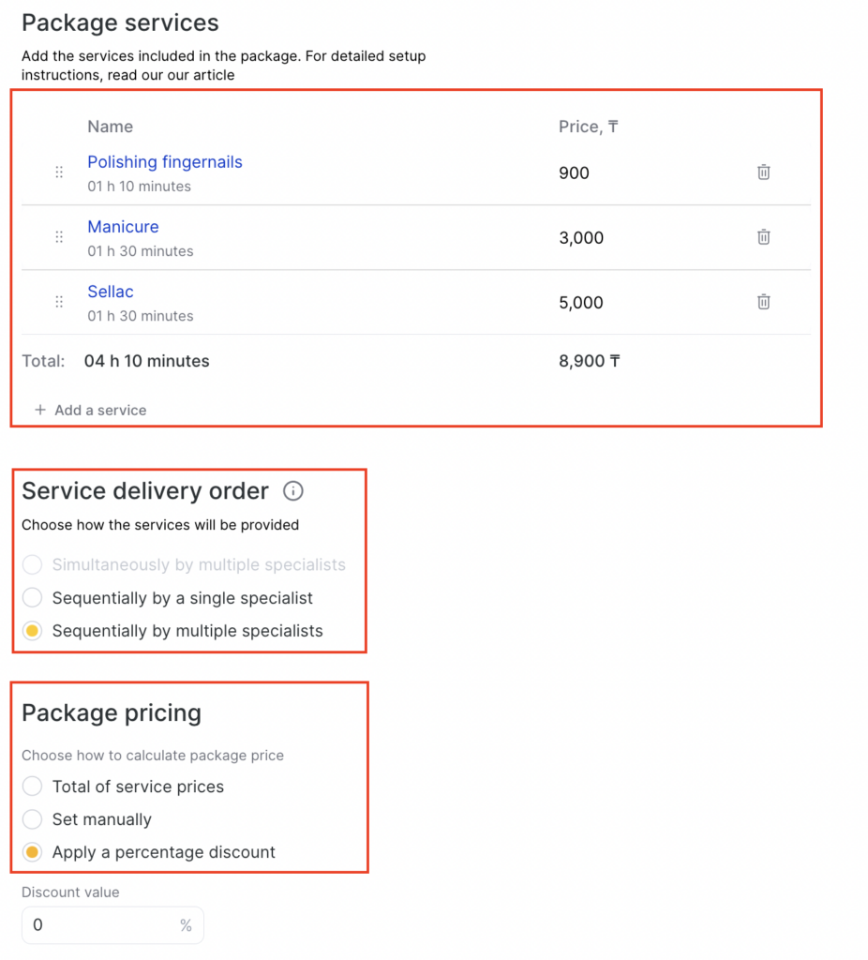The image size is (868, 960).
Task: Click the Manicure row drag handle
Action: [59, 237]
